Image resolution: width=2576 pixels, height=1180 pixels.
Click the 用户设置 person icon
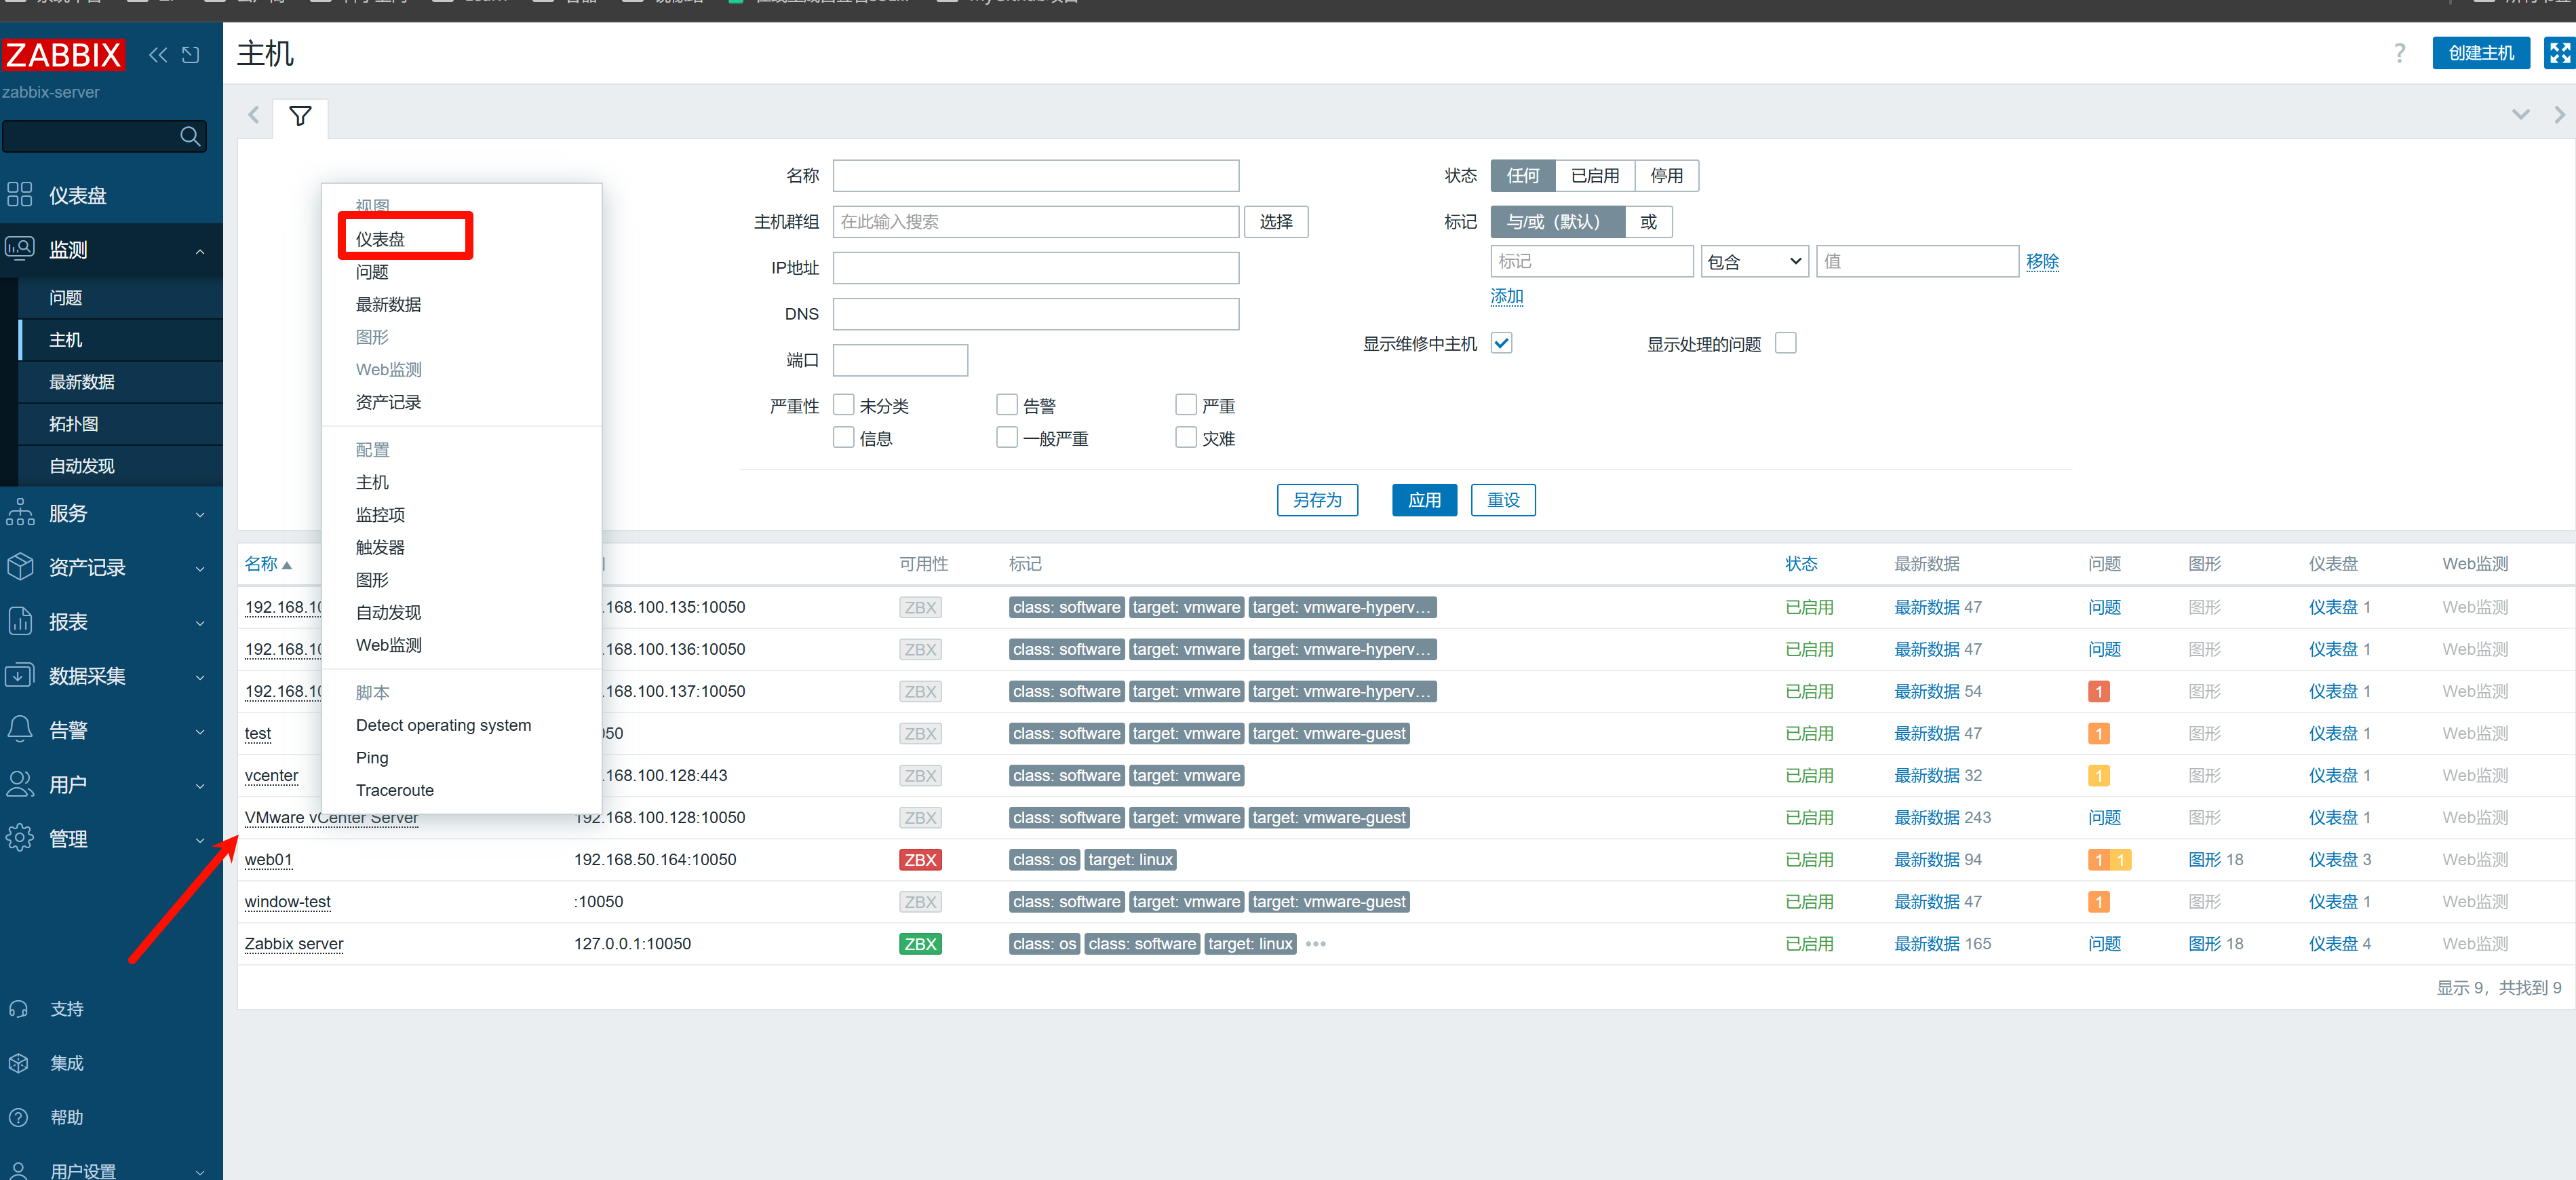click(18, 1170)
